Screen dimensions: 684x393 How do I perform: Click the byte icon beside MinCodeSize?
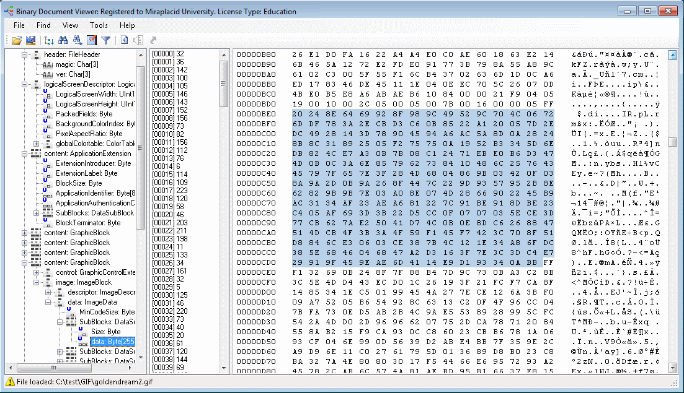(x=70, y=312)
